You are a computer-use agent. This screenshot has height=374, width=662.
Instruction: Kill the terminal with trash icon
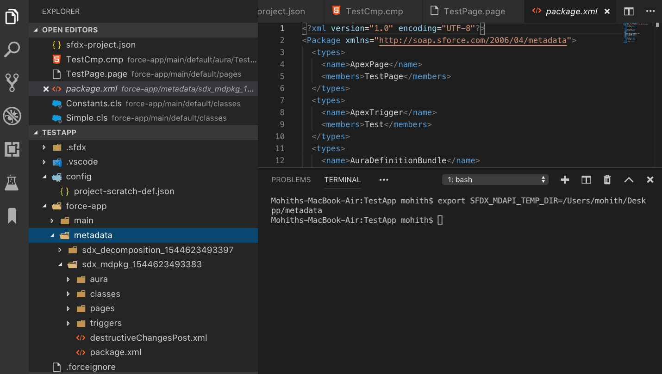607,180
